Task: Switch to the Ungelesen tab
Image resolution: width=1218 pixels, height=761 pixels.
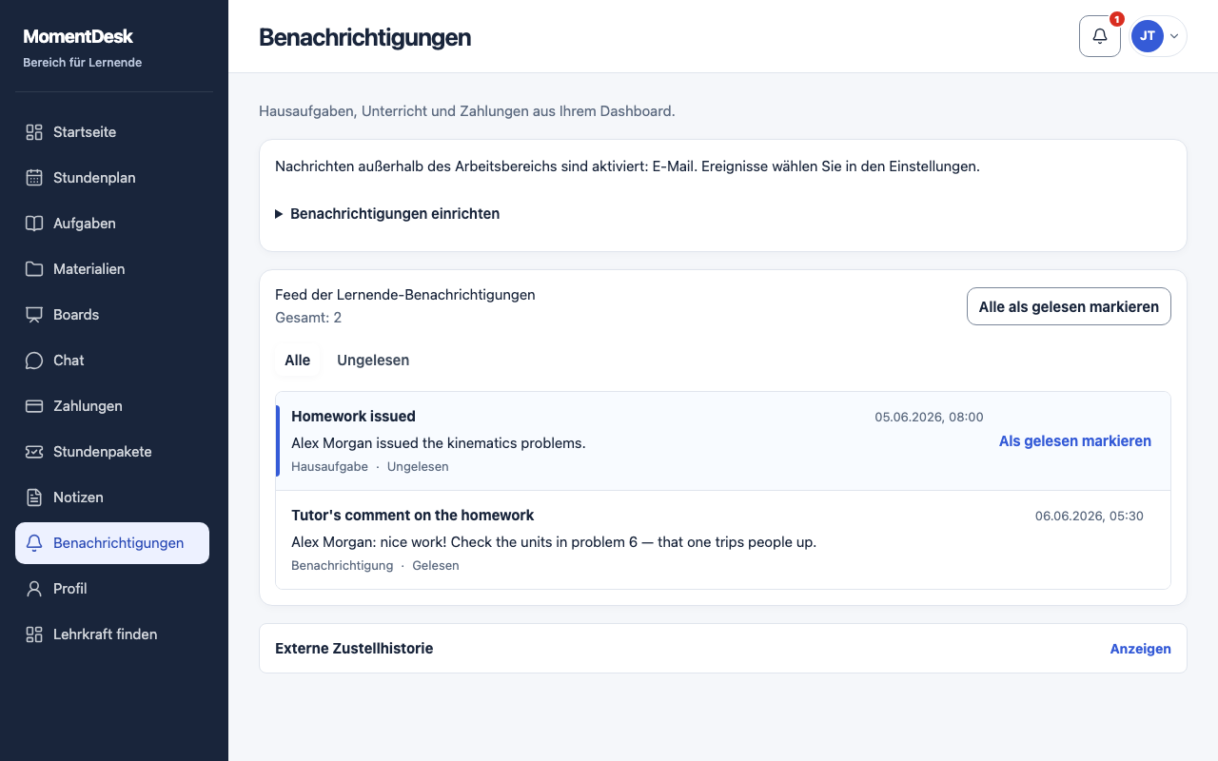Action: (x=373, y=361)
